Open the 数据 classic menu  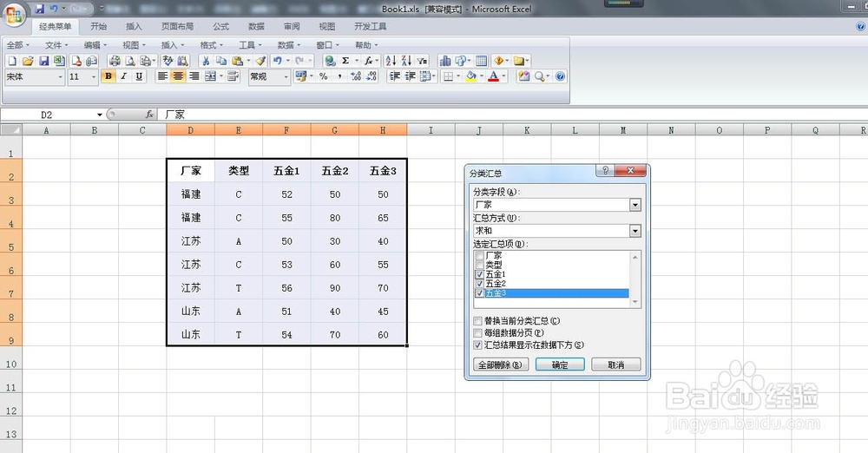point(289,45)
